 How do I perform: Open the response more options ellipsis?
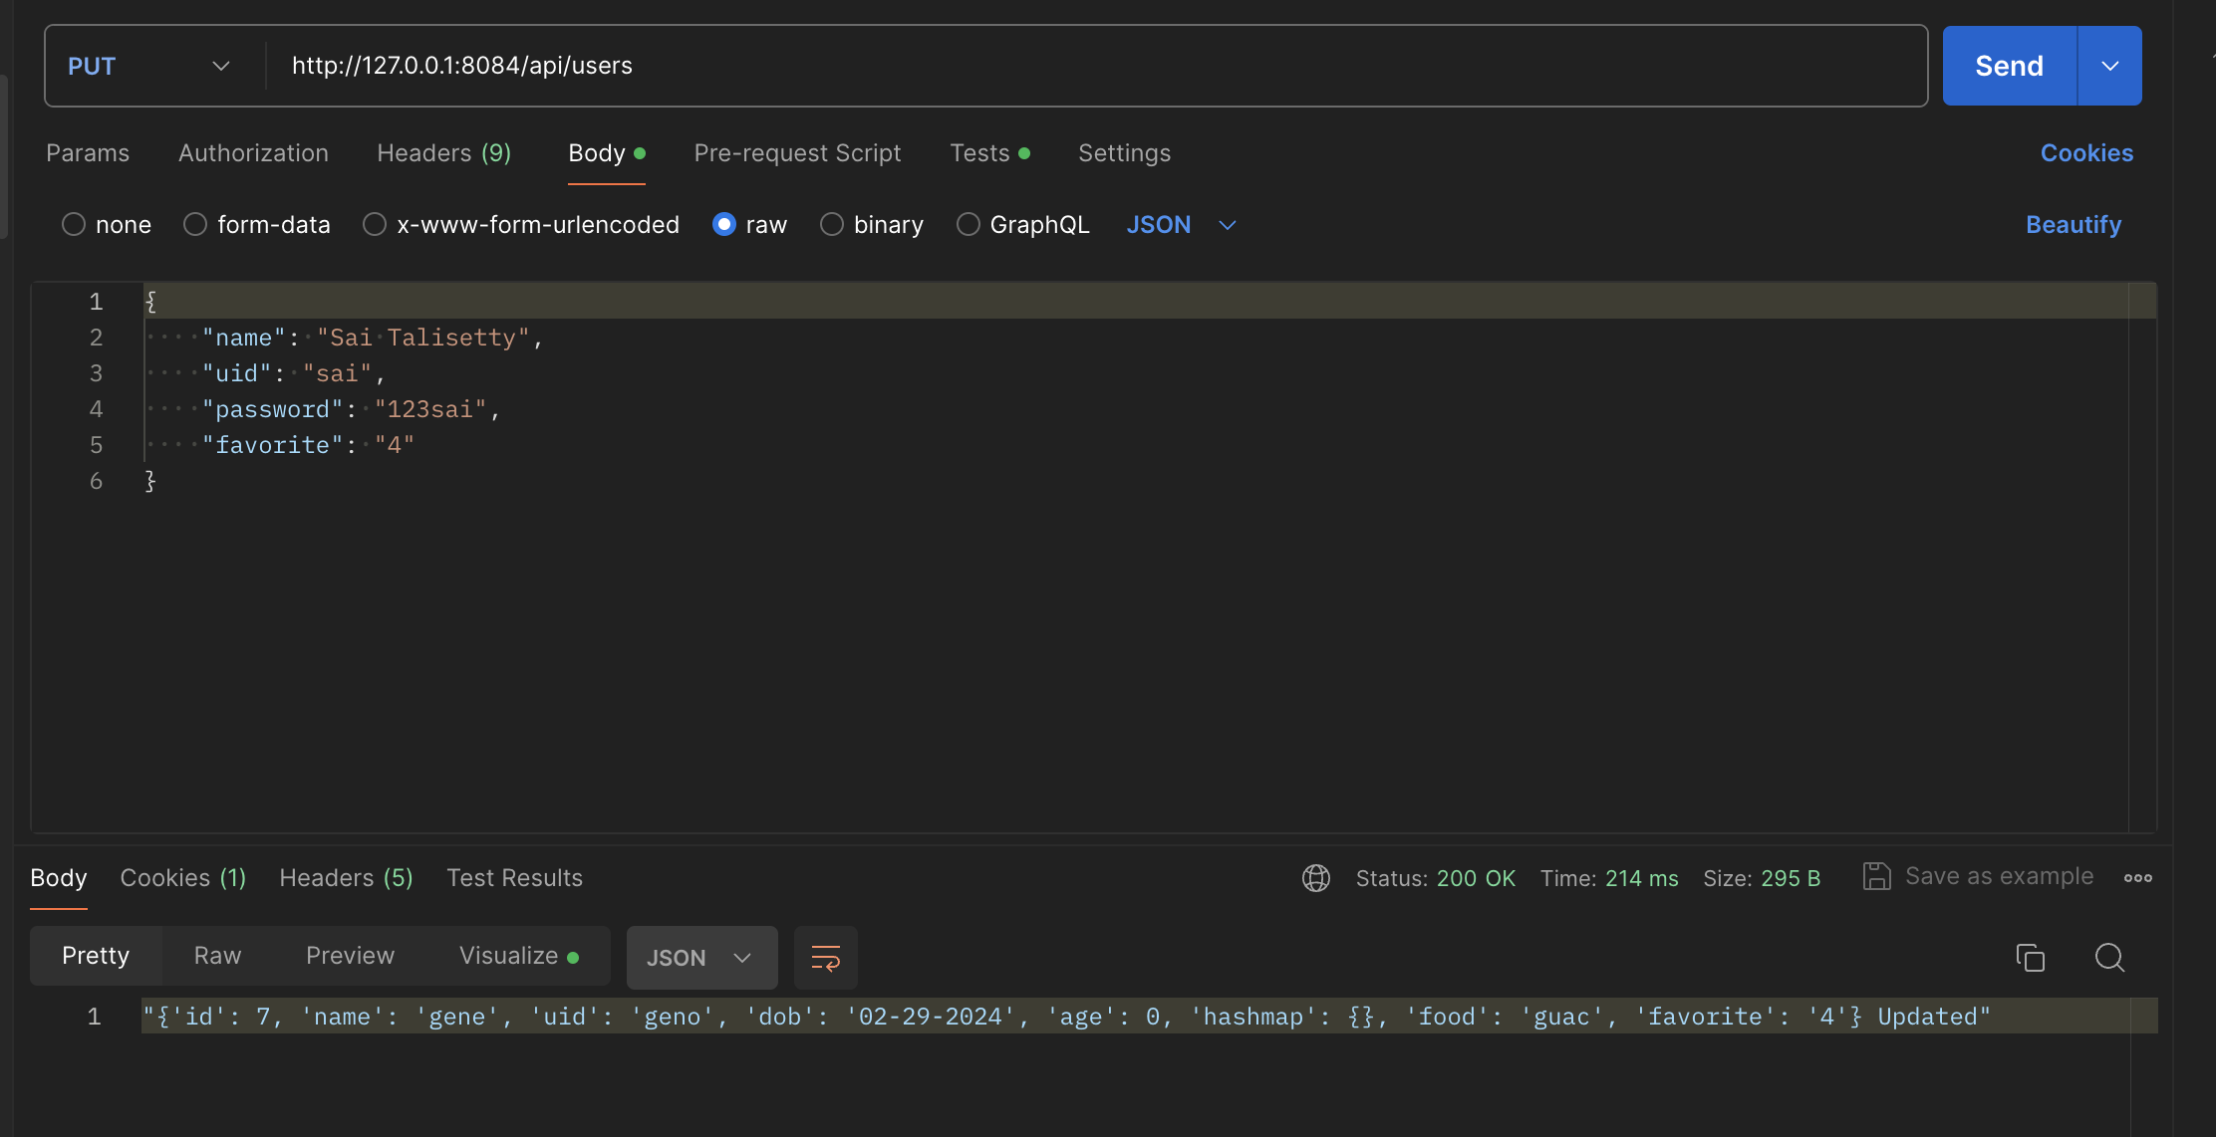tap(2138, 878)
